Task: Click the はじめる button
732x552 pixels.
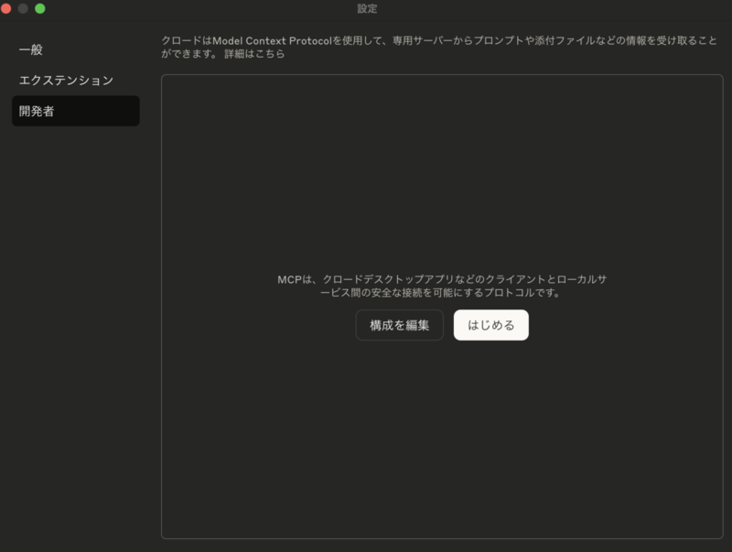Action: [x=490, y=325]
